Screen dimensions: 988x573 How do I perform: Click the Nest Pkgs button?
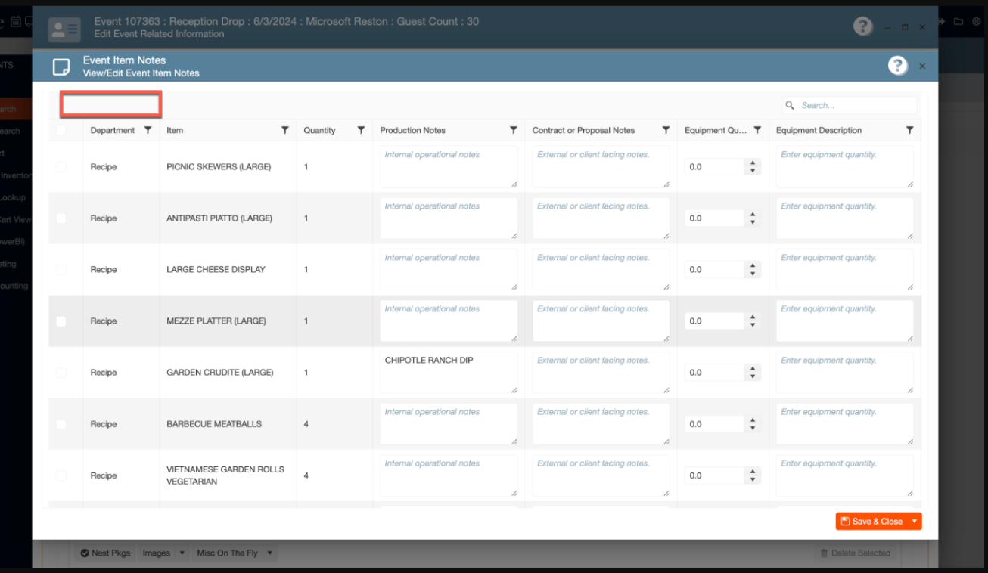click(105, 553)
